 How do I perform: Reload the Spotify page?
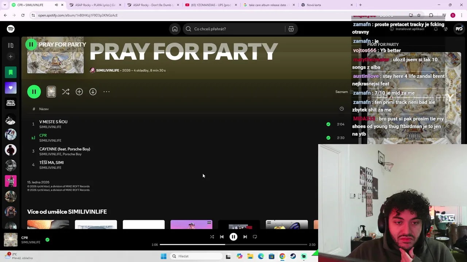(23, 15)
